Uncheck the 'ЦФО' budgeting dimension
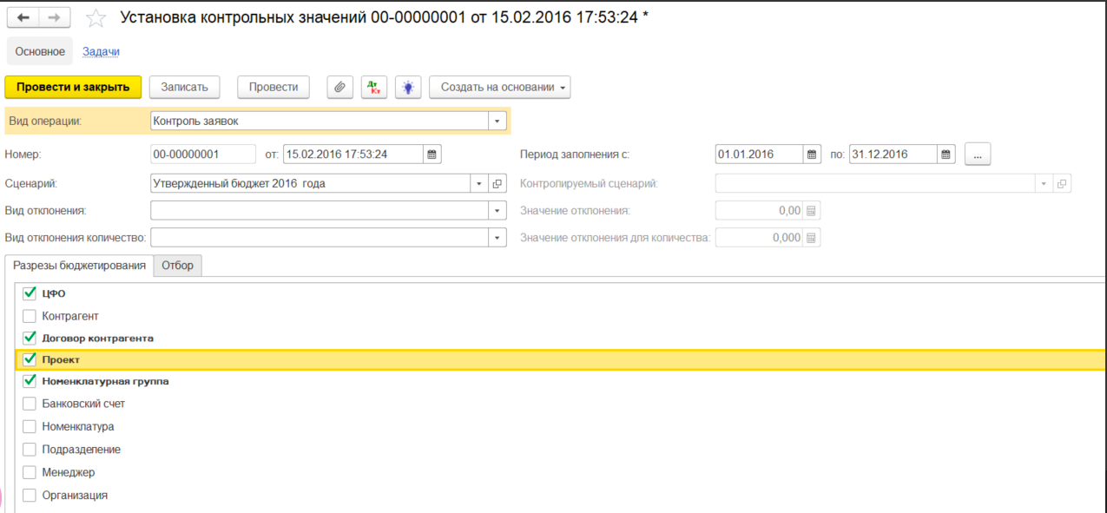1107x513 pixels. pyautogui.click(x=29, y=293)
